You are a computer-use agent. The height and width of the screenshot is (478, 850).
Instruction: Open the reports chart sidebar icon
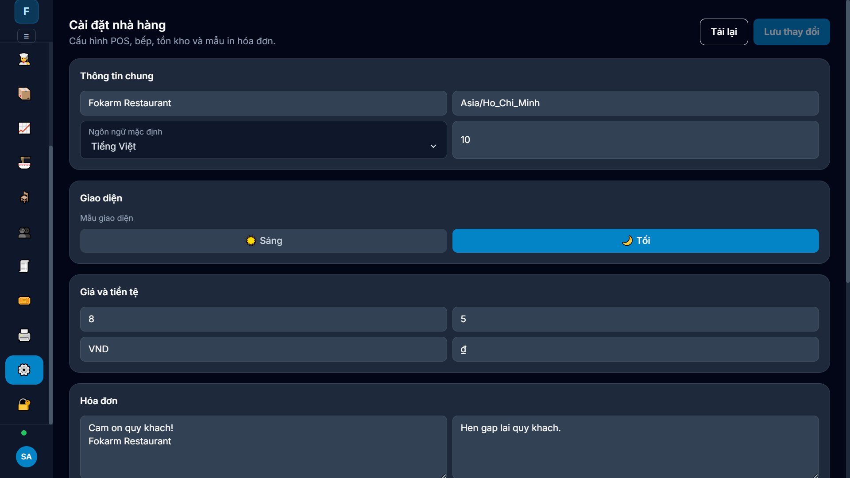point(24,128)
